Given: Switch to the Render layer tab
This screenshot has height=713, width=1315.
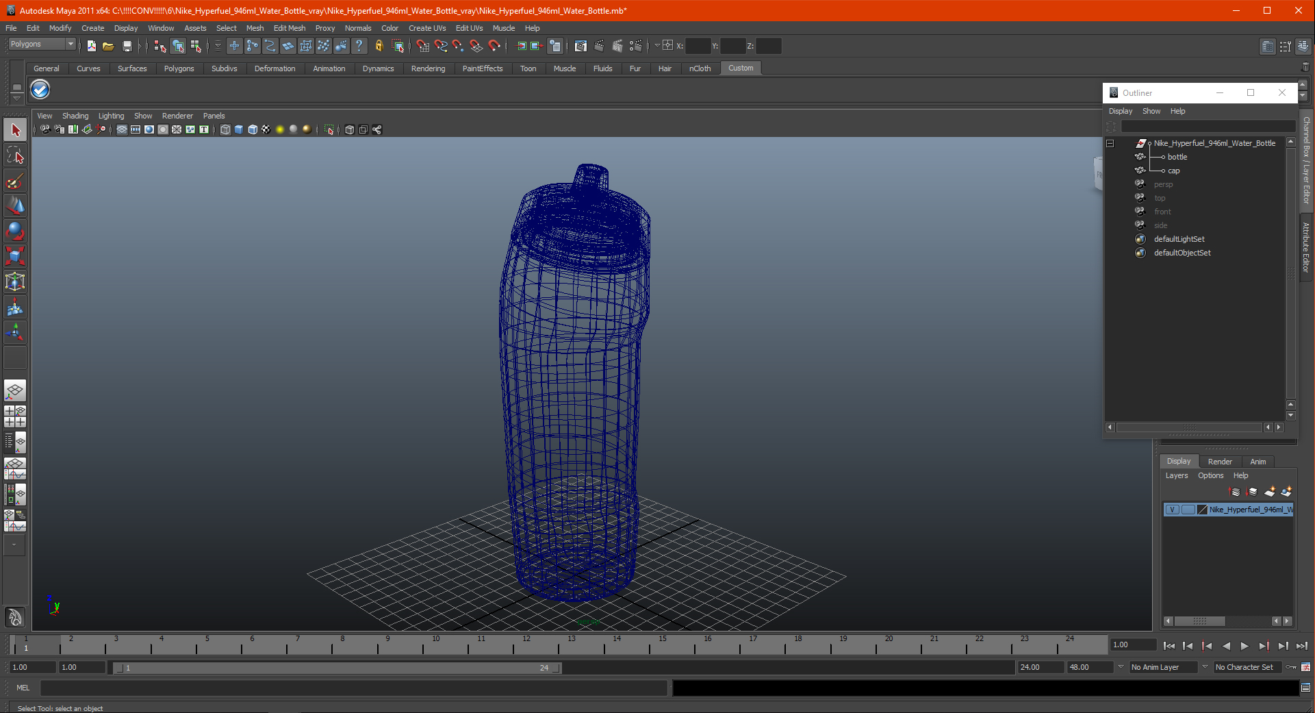Looking at the screenshot, I should coord(1220,462).
